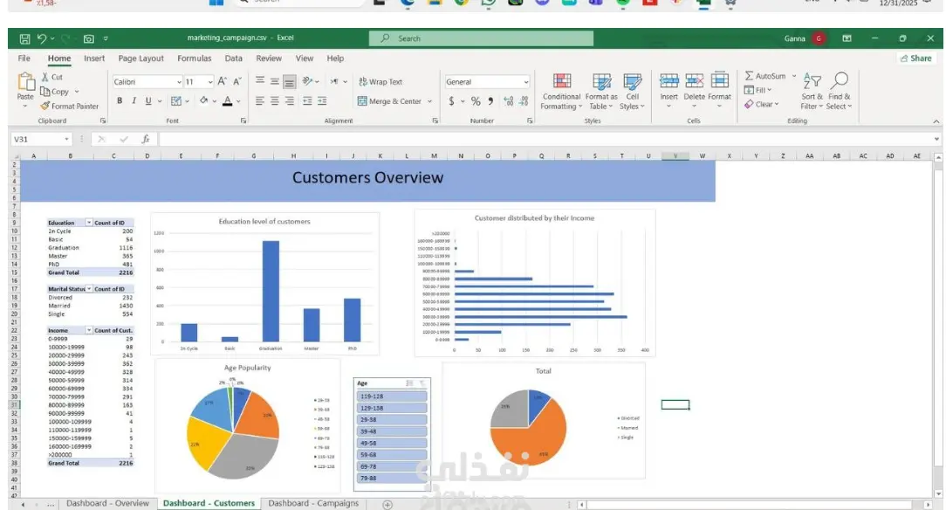Open Cell Styles gallery
This screenshot has width=946, height=510.
[x=633, y=91]
